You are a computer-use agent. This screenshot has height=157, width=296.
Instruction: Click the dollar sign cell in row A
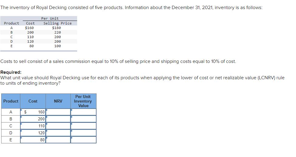pos(26,112)
